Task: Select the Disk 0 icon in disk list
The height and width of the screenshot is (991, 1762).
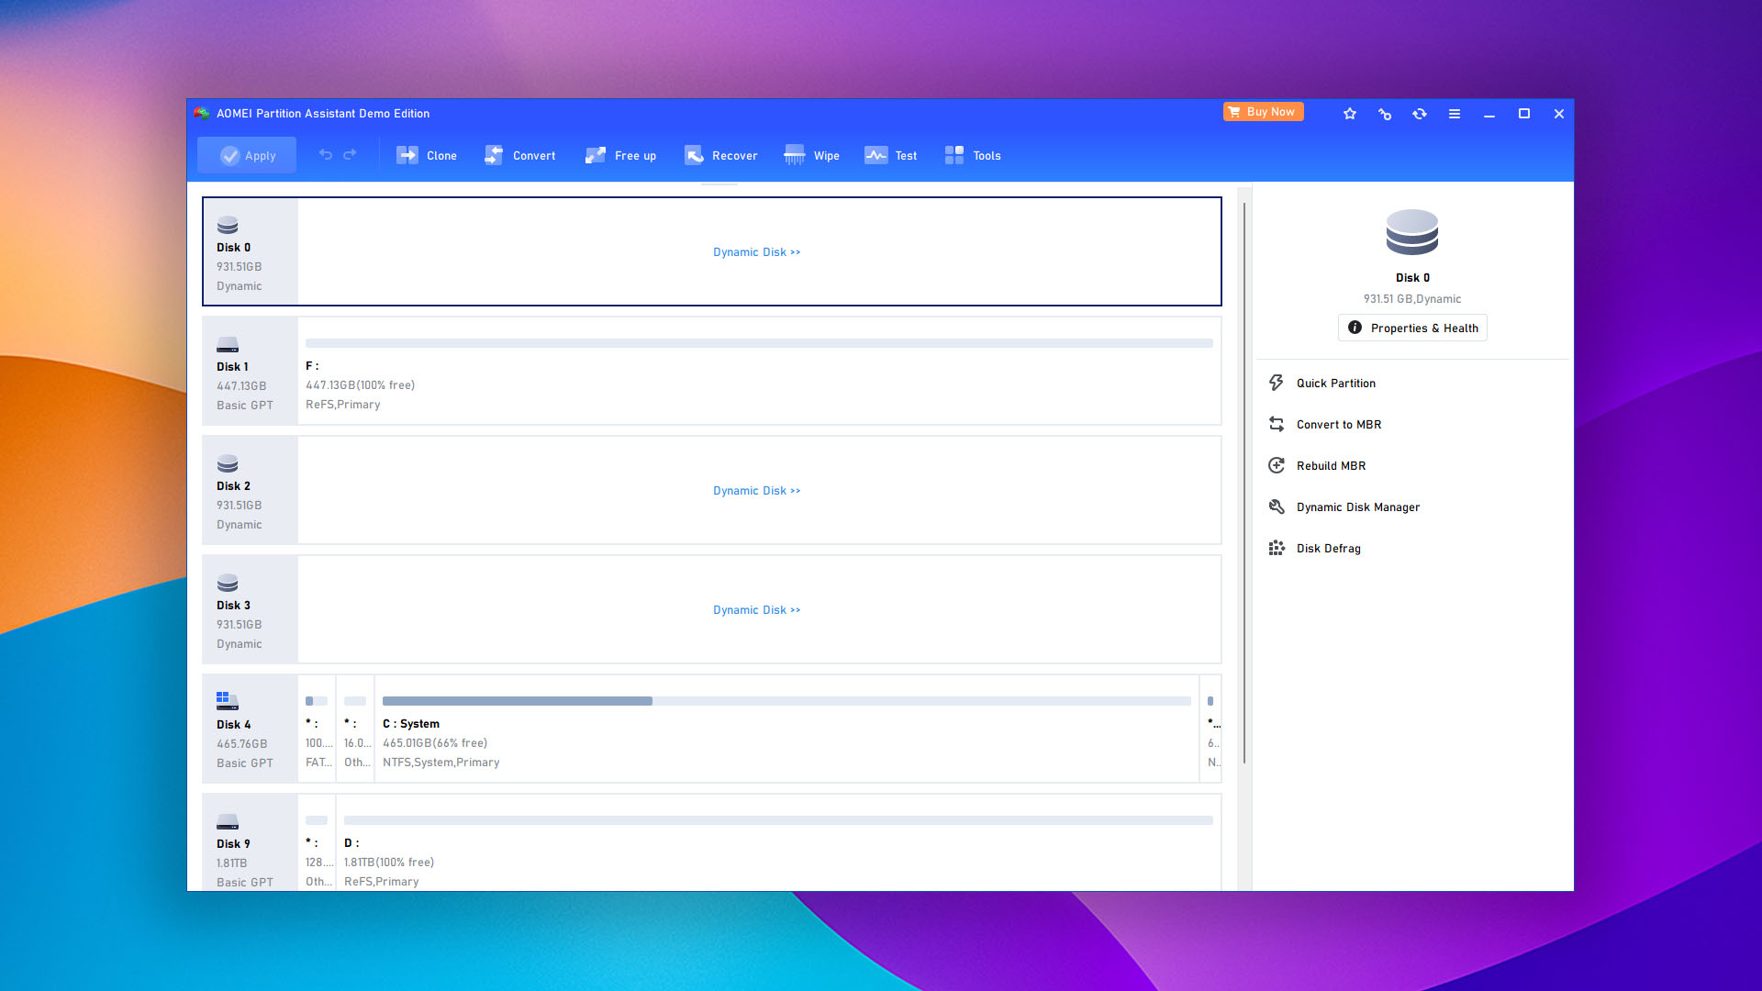Action: click(x=228, y=226)
